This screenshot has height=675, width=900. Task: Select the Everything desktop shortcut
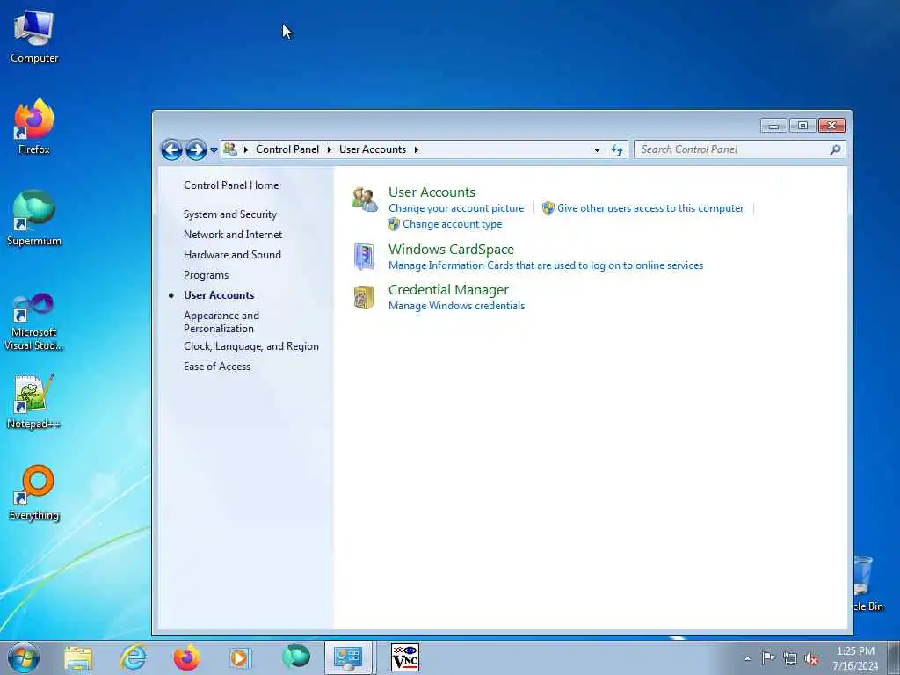pyautogui.click(x=34, y=492)
